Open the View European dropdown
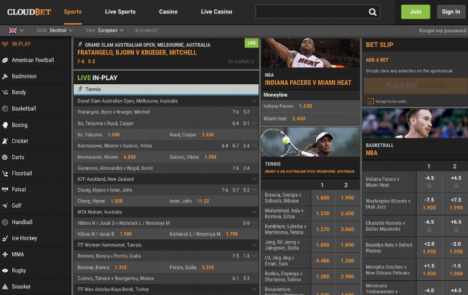 [105, 30]
